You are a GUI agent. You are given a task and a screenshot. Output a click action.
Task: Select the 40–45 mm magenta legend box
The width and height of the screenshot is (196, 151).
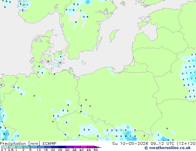tap(84, 147)
